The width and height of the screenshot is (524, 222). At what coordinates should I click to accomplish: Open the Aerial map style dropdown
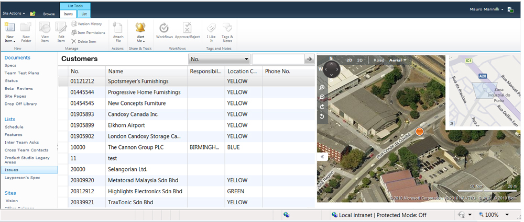pos(398,61)
